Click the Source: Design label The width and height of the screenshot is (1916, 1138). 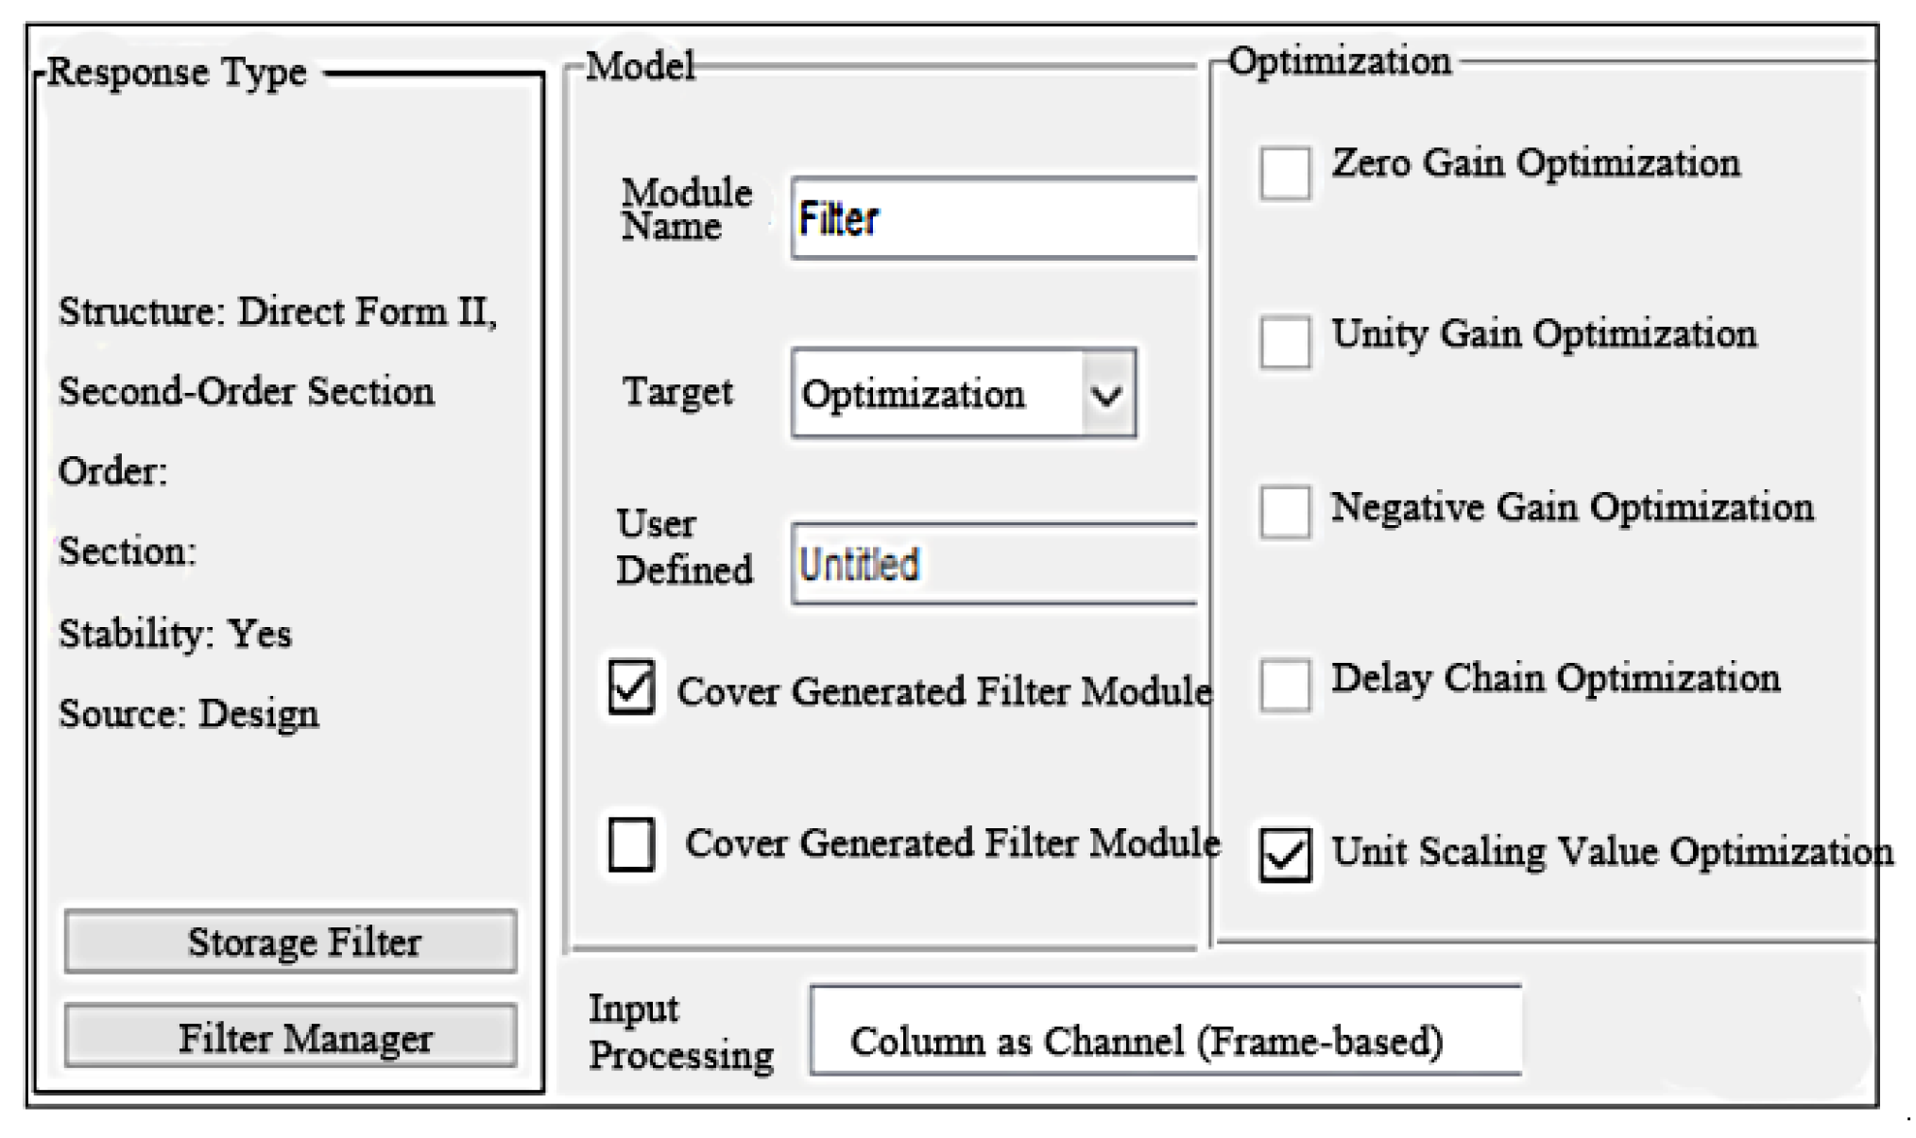tap(188, 714)
